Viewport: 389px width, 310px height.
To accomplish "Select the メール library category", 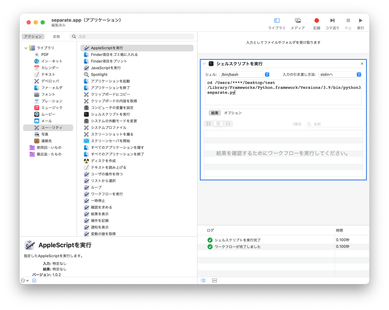I will (x=43, y=121).
